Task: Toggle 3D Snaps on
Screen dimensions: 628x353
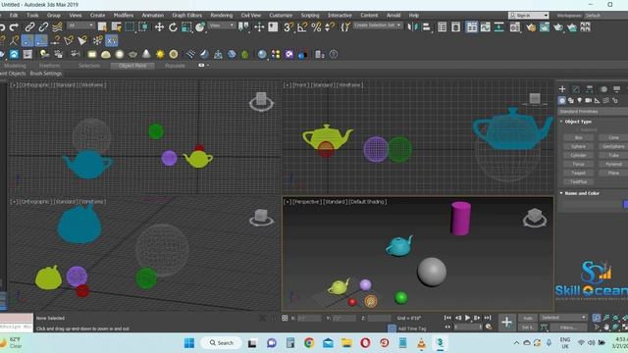Action: (x=288, y=27)
